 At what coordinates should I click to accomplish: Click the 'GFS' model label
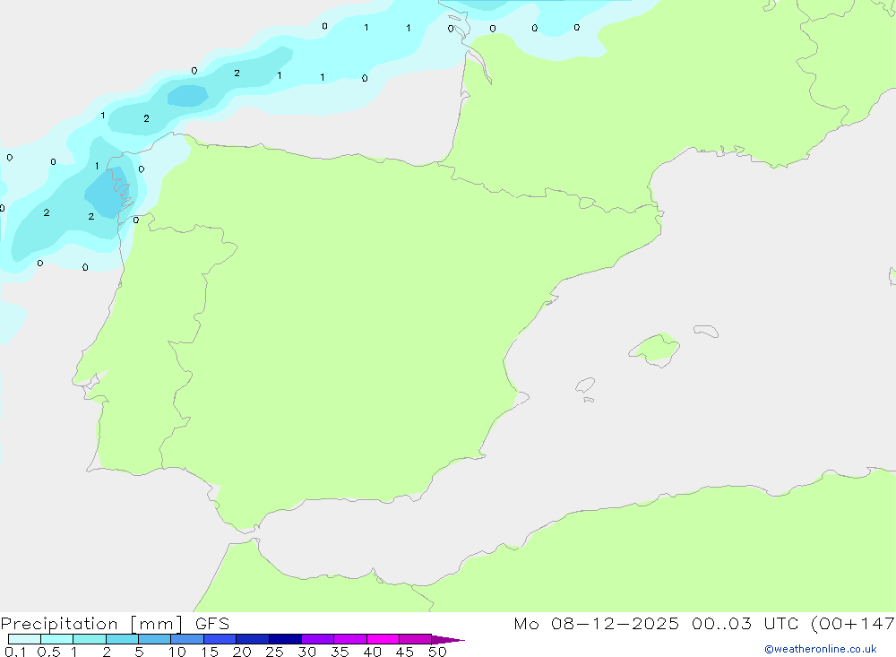(212, 623)
